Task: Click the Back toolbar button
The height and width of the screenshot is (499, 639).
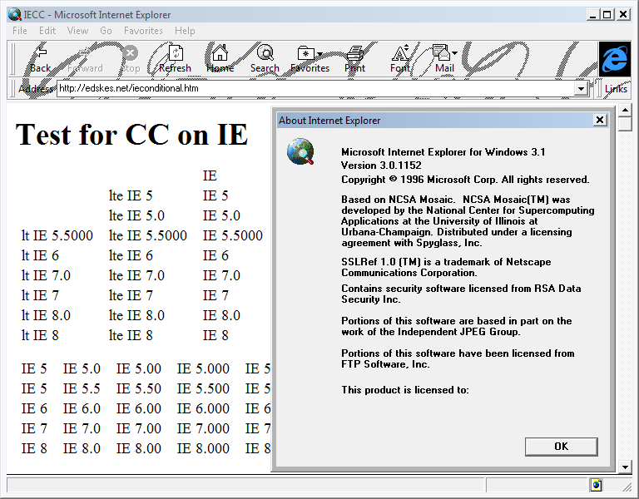Action: [x=40, y=58]
